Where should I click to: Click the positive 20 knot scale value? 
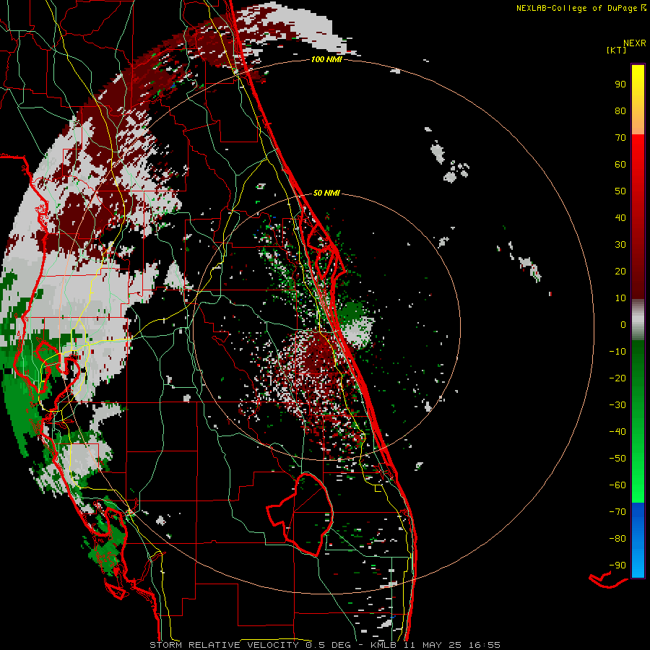[620, 271]
